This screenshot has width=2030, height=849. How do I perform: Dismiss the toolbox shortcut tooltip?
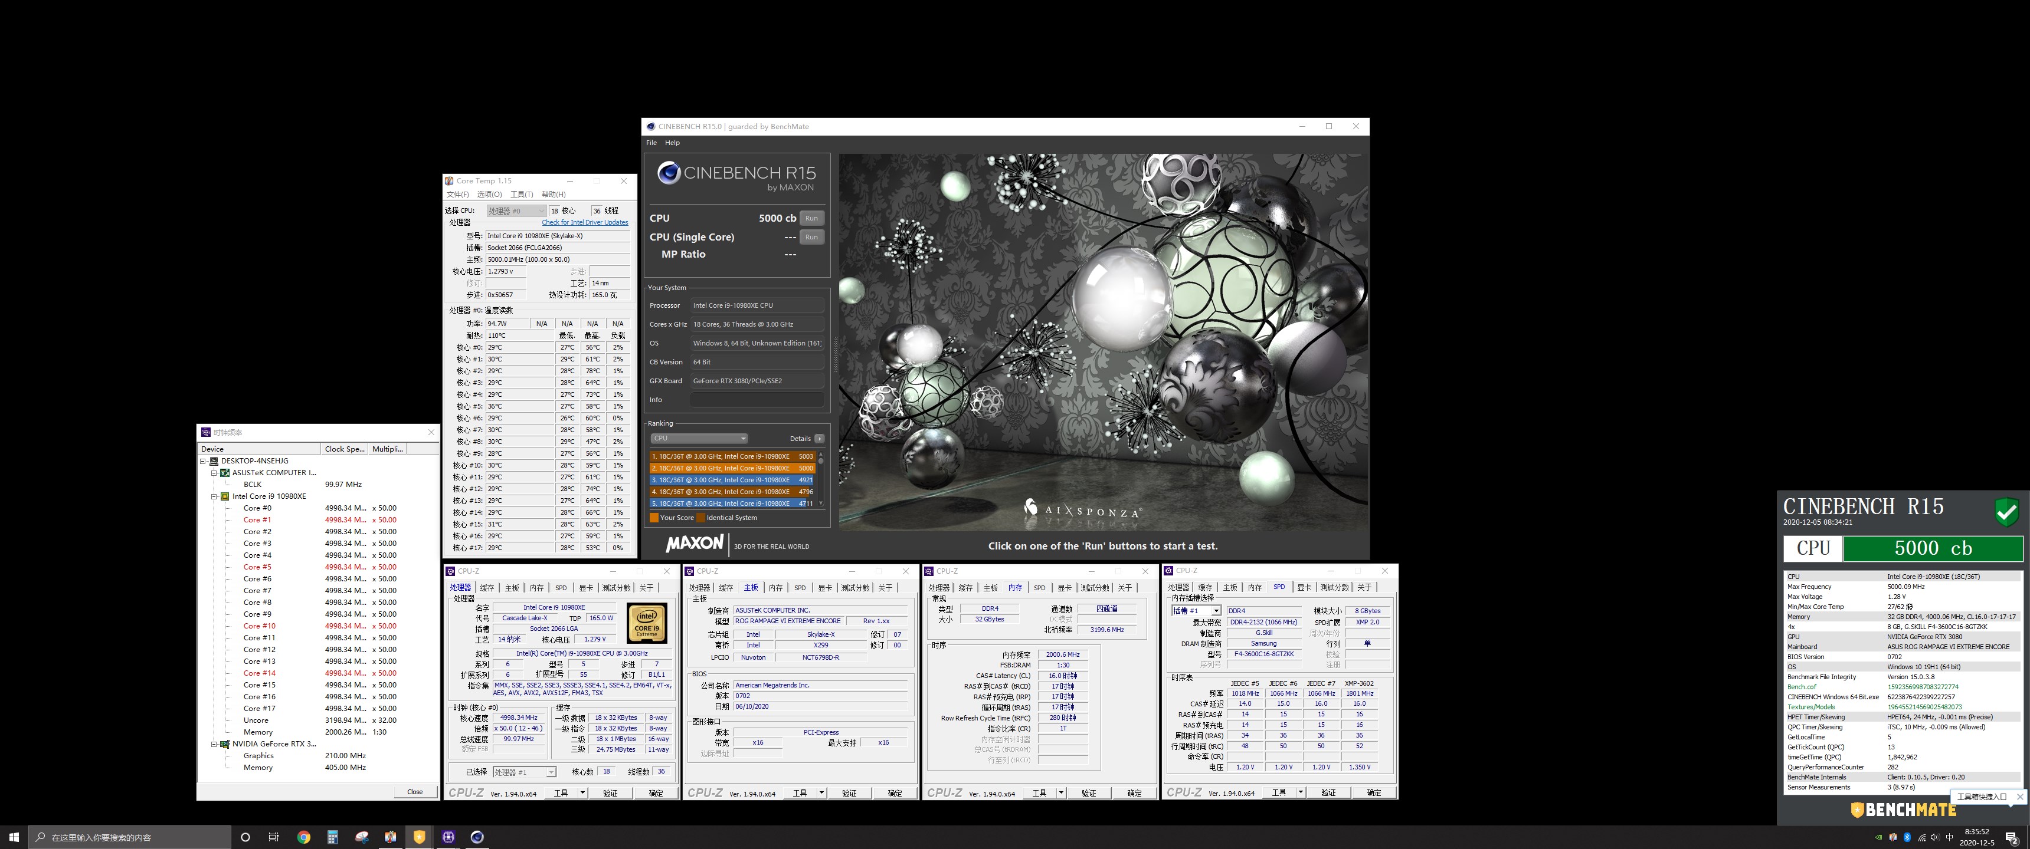click(2020, 797)
